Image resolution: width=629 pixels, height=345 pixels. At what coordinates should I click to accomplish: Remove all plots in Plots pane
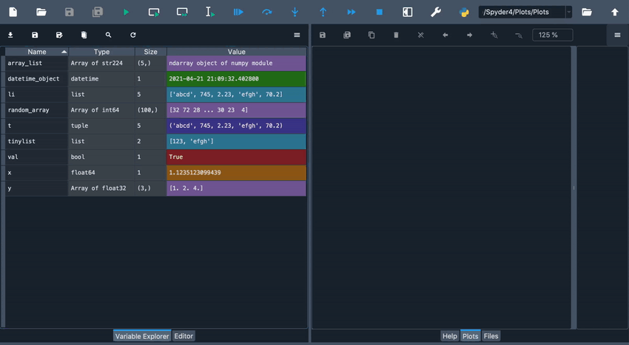(420, 35)
